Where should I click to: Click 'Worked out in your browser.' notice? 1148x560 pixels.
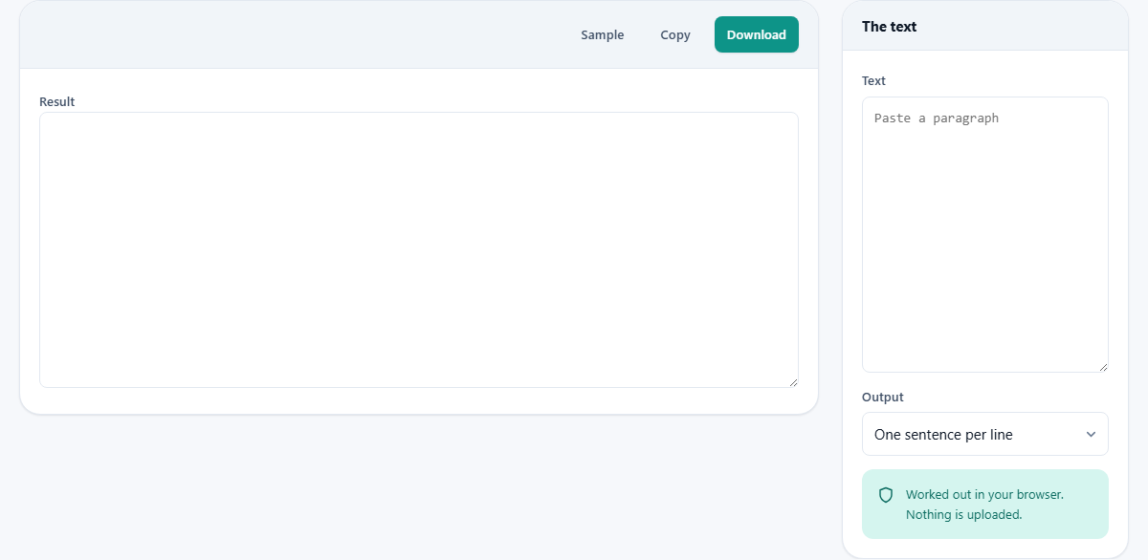[984, 495]
